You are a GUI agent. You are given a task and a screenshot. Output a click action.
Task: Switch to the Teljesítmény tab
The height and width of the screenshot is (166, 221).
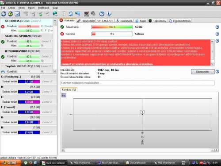point(157,21)
